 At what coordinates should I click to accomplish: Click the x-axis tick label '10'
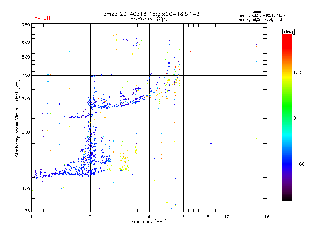(227, 217)
